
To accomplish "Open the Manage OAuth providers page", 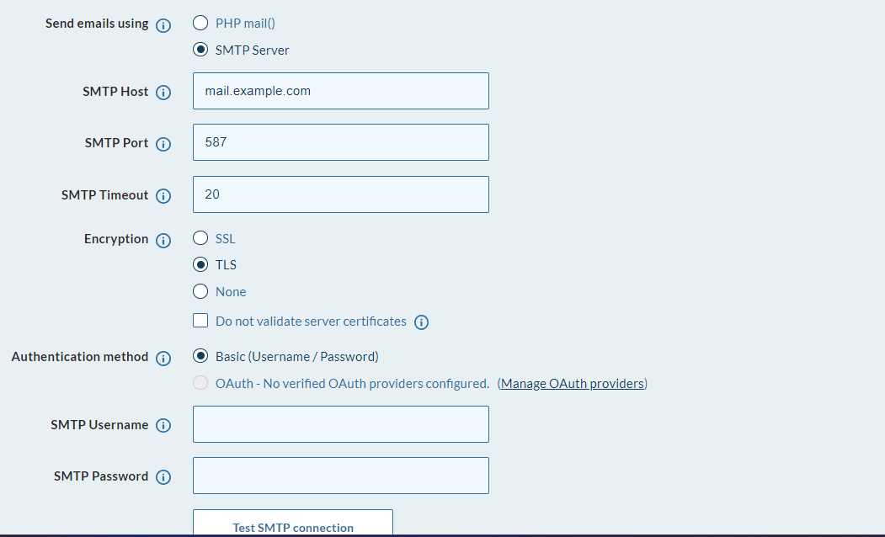I will [572, 383].
